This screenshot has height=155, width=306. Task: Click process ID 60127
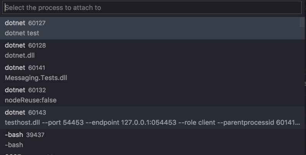(x=37, y=23)
